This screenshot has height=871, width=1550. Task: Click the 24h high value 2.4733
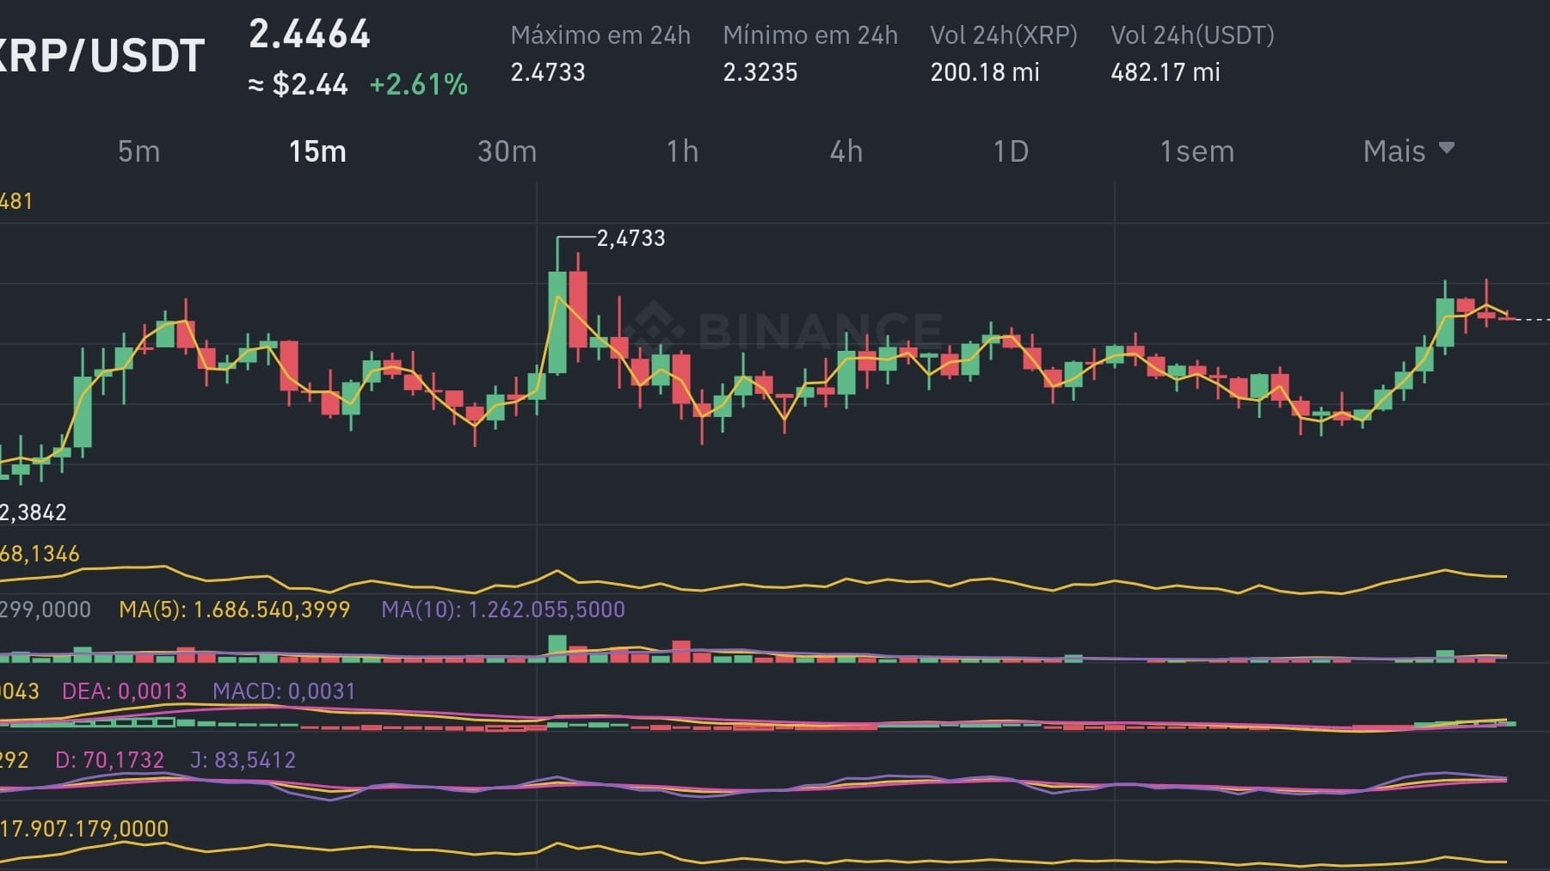tap(548, 72)
